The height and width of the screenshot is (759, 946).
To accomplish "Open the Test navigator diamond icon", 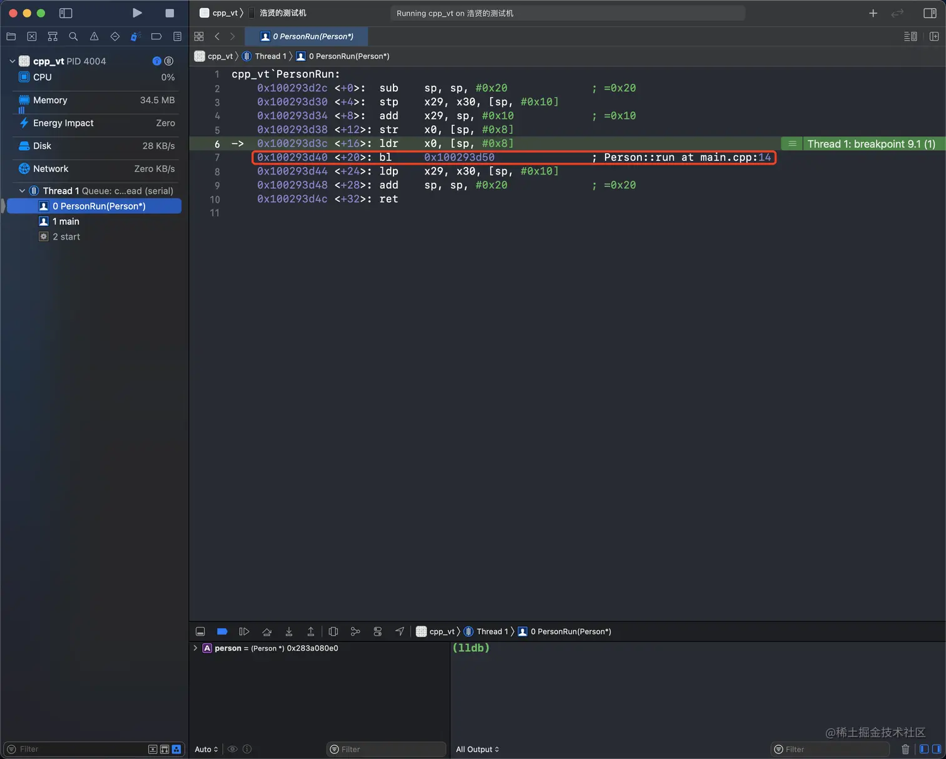I will coord(114,36).
